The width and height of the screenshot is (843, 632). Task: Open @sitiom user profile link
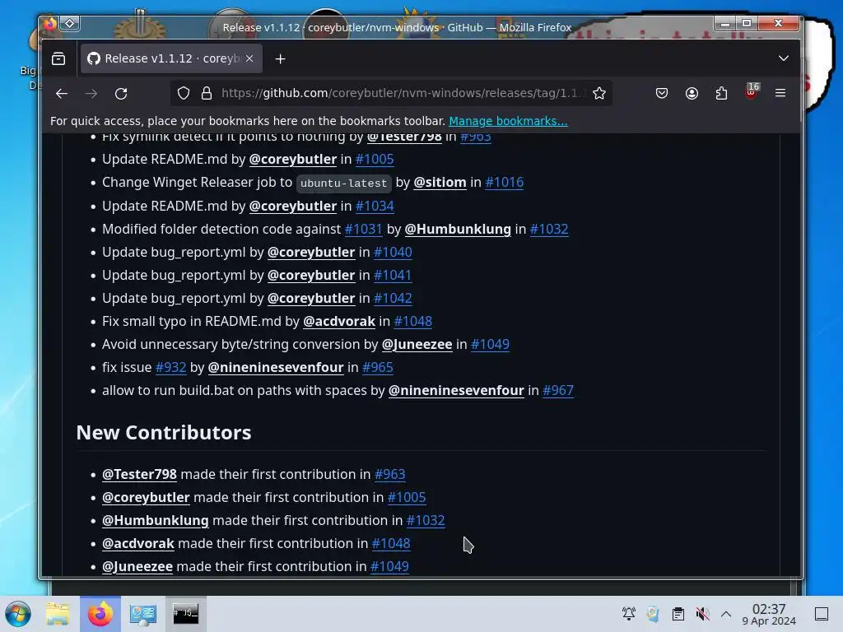pyautogui.click(x=440, y=182)
